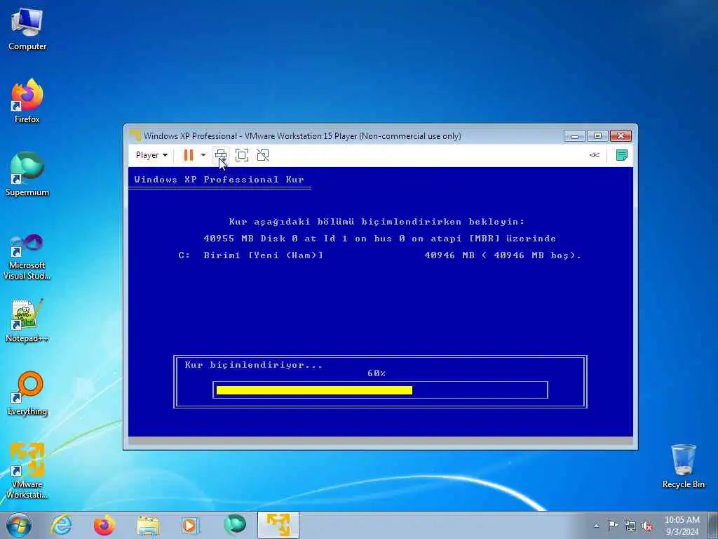Viewport: 718px width, 539px height.
Task: Click 'Windows XP Professional Kur' header text
Action: (x=219, y=180)
